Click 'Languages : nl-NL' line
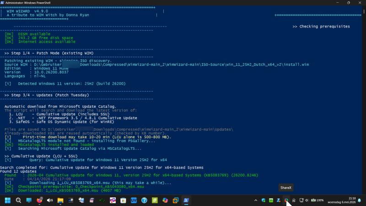This screenshot has width=366, height=206. 25,76
